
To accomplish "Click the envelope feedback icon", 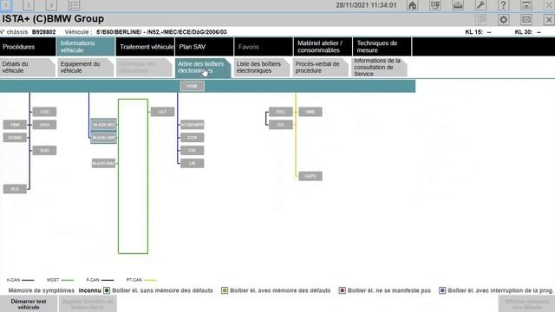I will [x=526, y=19].
